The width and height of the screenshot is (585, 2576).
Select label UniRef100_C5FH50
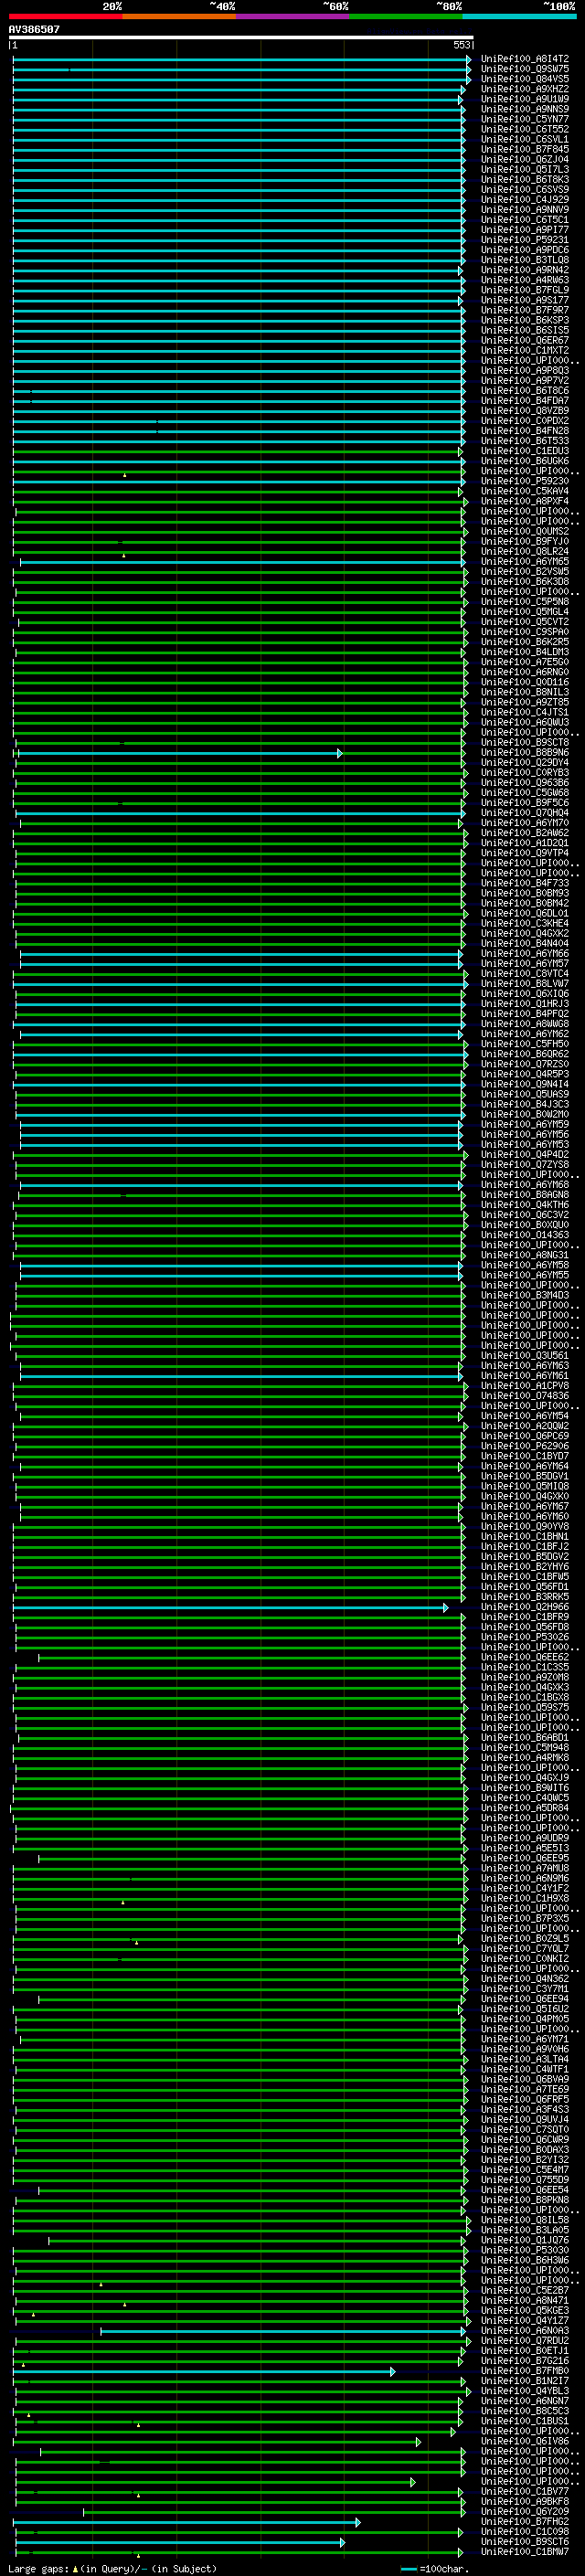coord(524,1044)
